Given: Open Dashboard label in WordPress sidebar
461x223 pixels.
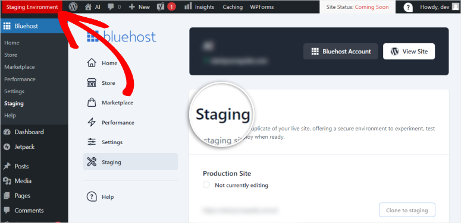Looking at the screenshot, I should [29, 132].
